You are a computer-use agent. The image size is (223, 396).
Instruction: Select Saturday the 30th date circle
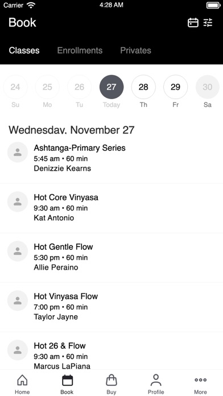coord(208,87)
